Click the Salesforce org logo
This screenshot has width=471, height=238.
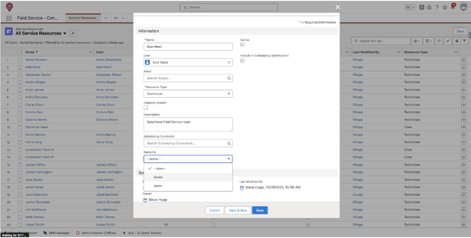[x=10, y=7]
